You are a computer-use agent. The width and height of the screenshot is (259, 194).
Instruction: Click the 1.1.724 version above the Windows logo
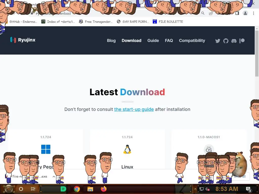[x=46, y=137]
